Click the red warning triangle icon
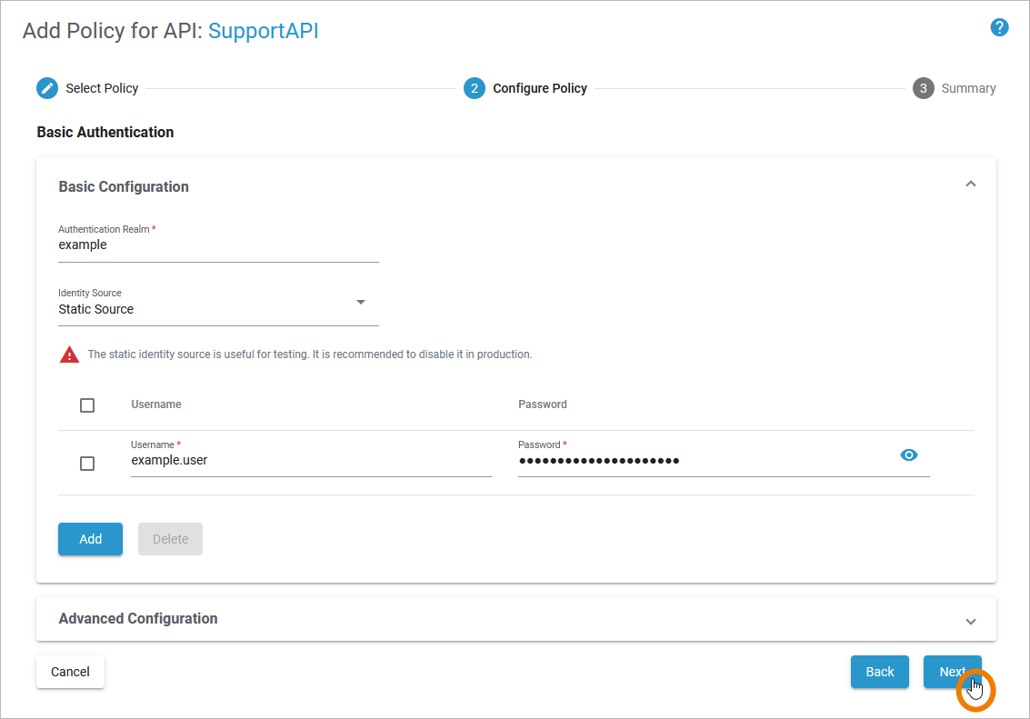This screenshot has height=719, width=1030. (x=69, y=355)
